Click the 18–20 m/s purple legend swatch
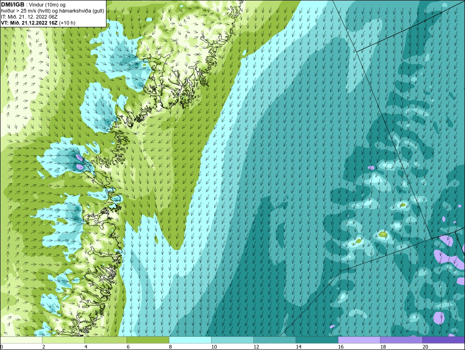The width and height of the screenshot is (465, 350). tap(402, 340)
